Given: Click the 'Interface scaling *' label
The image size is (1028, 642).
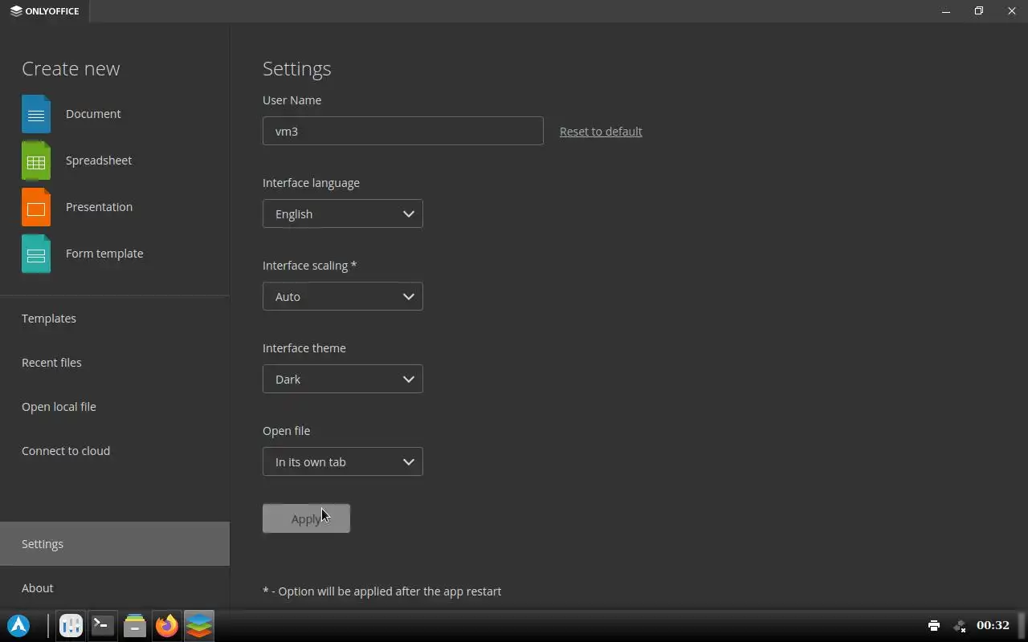Looking at the screenshot, I should (x=309, y=266).
